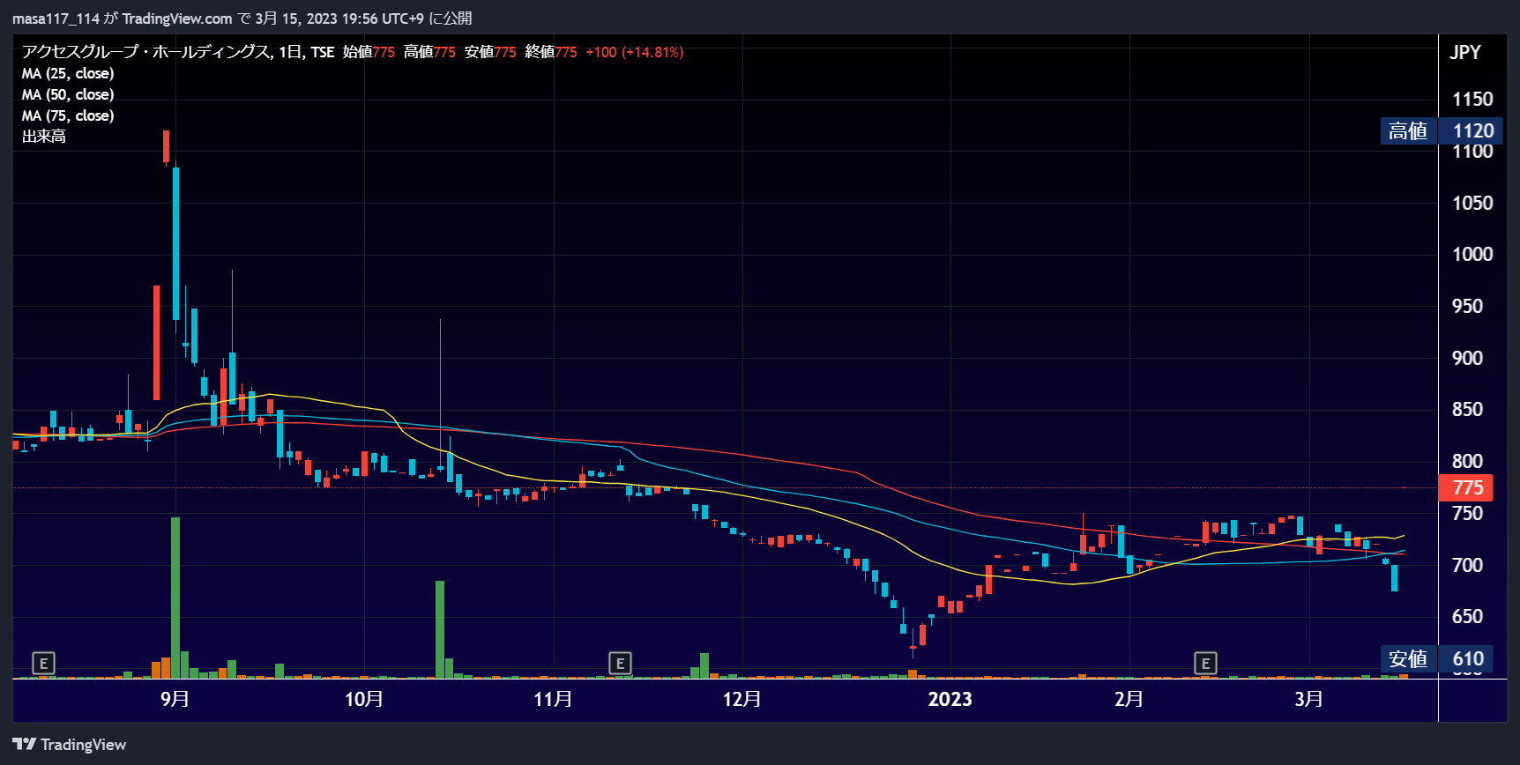This screenshot has height=765, width=1520.
Task: Click the 12月 label on the time axis
Action: (x=741, y=699)
